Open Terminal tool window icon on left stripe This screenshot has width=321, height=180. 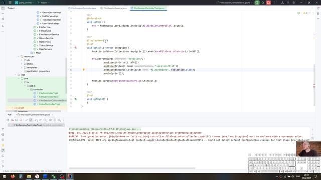(3, 156)
